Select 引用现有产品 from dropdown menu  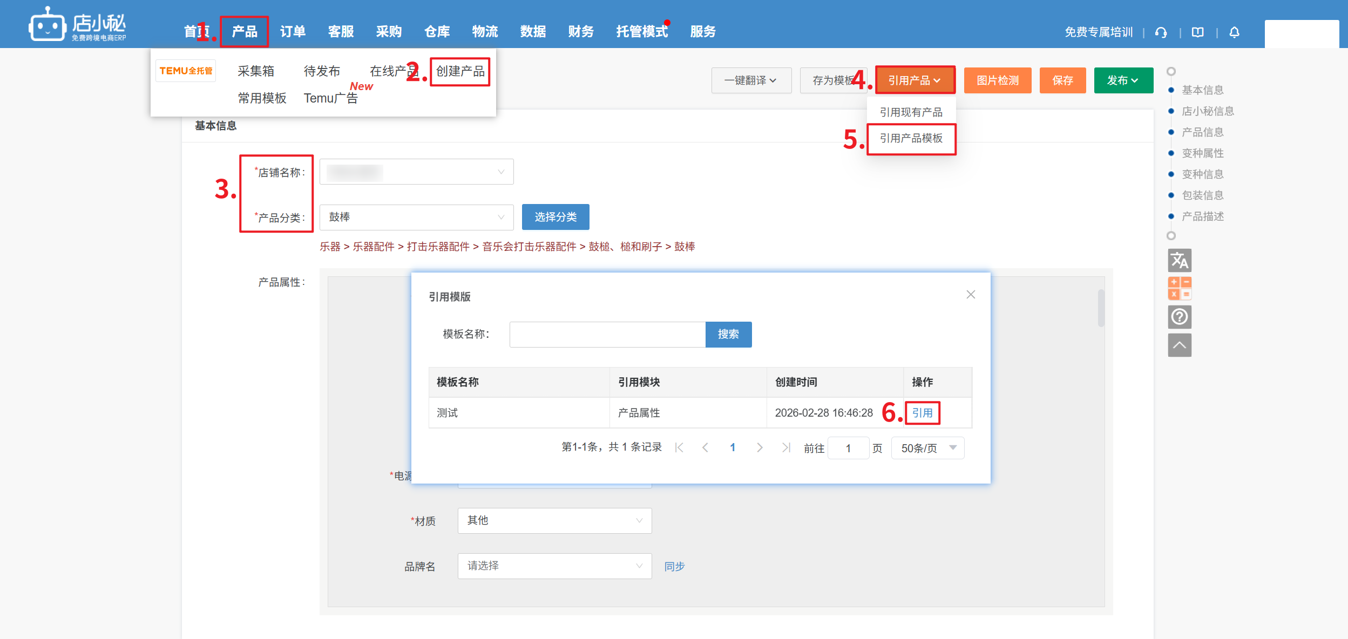(911, 112)
